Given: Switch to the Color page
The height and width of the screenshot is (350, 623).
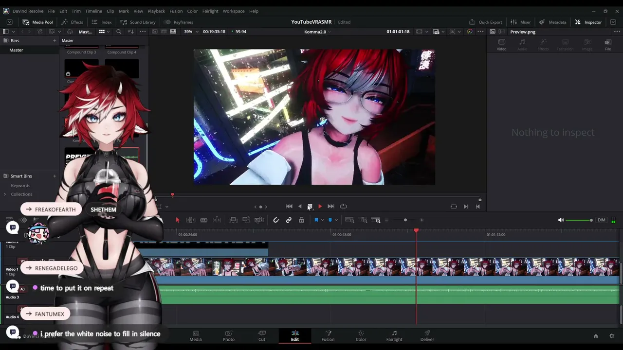Looking at the screenshot, I should tap(361, 336).
